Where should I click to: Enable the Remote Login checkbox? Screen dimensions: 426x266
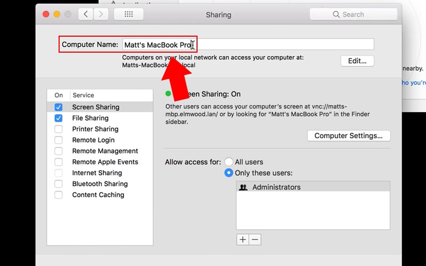point(59,140)
